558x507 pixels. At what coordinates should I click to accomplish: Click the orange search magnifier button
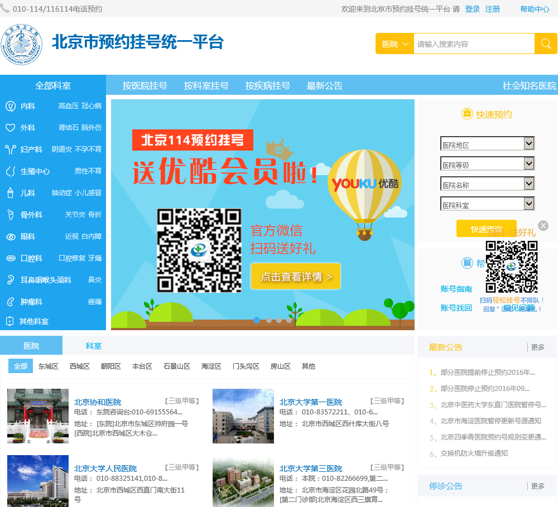546,44
